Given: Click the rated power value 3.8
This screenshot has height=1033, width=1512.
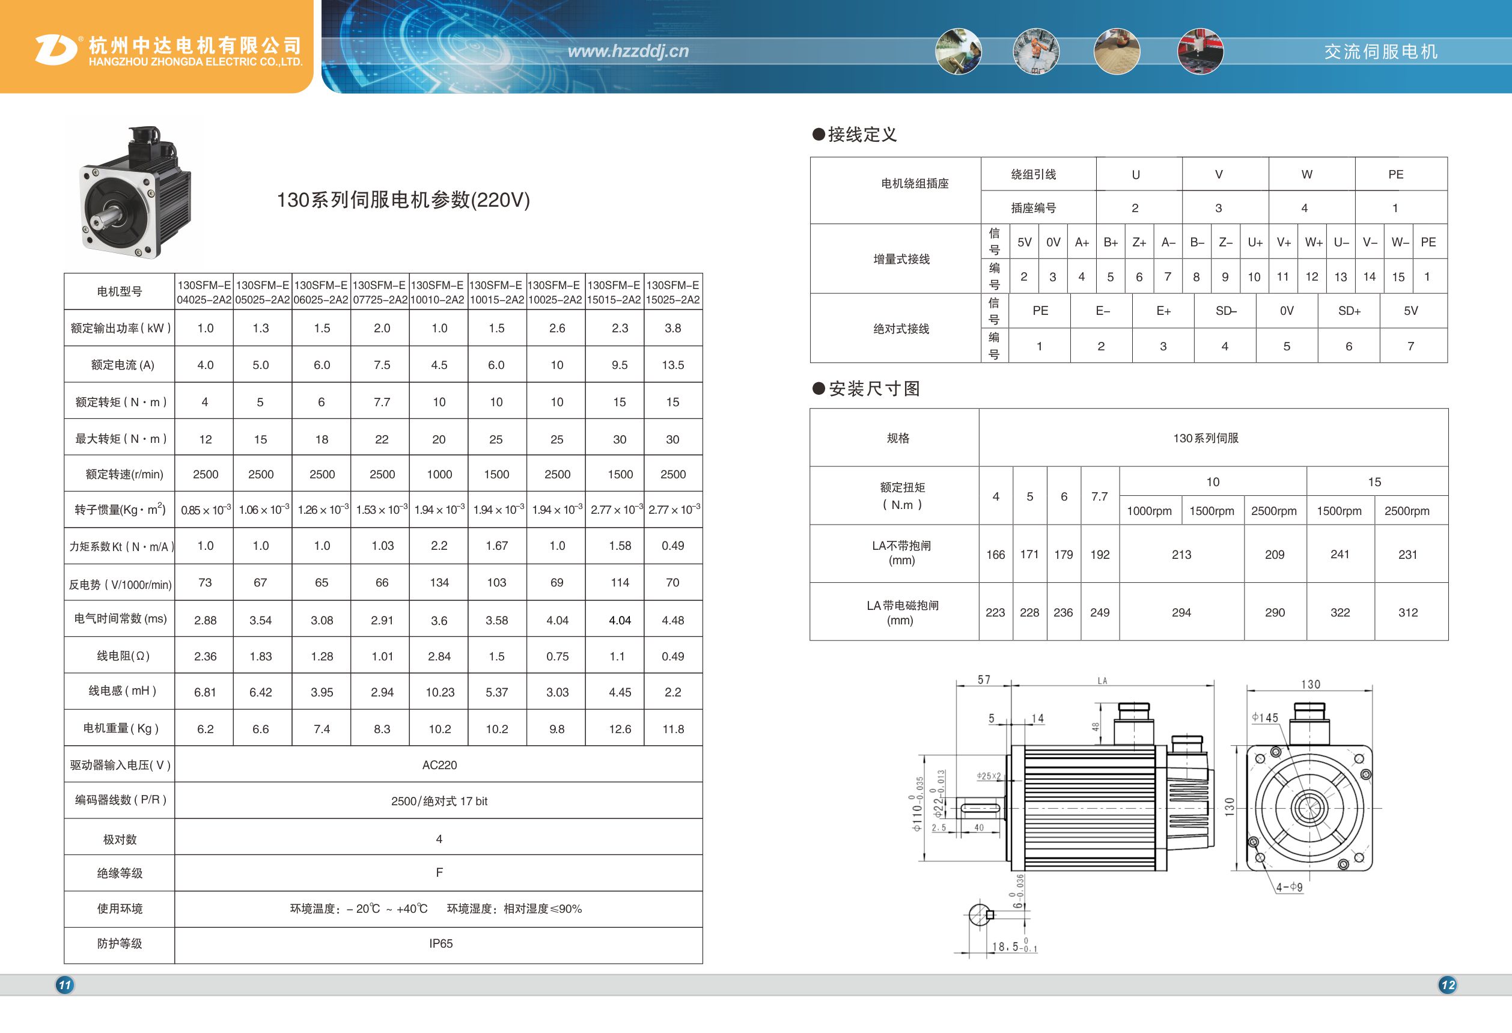Looking at the screenshot, I should pos(672,329).
